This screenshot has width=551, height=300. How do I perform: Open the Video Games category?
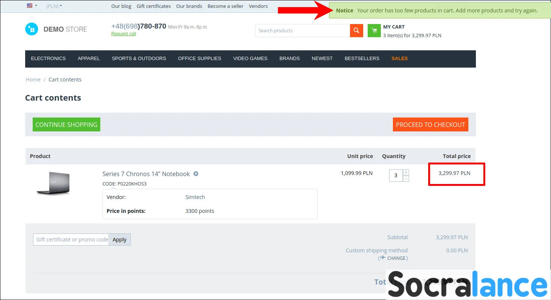tap(250, 59)
